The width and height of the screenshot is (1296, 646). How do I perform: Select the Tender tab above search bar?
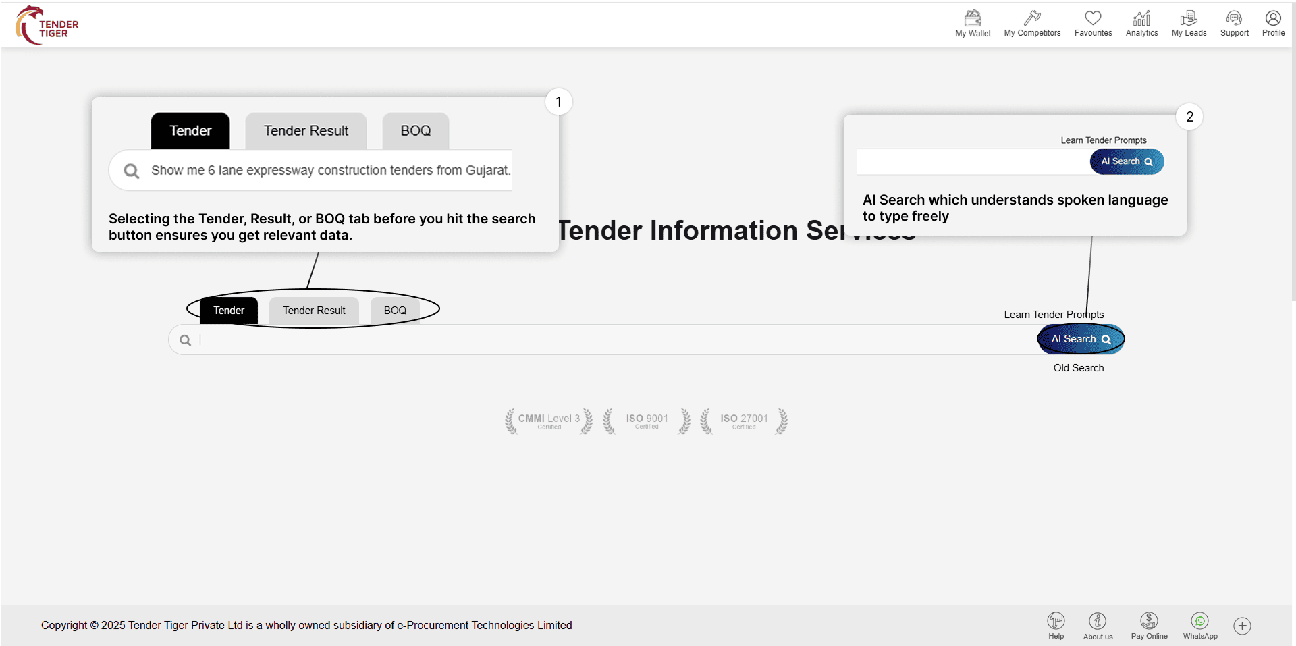[229, 311]
